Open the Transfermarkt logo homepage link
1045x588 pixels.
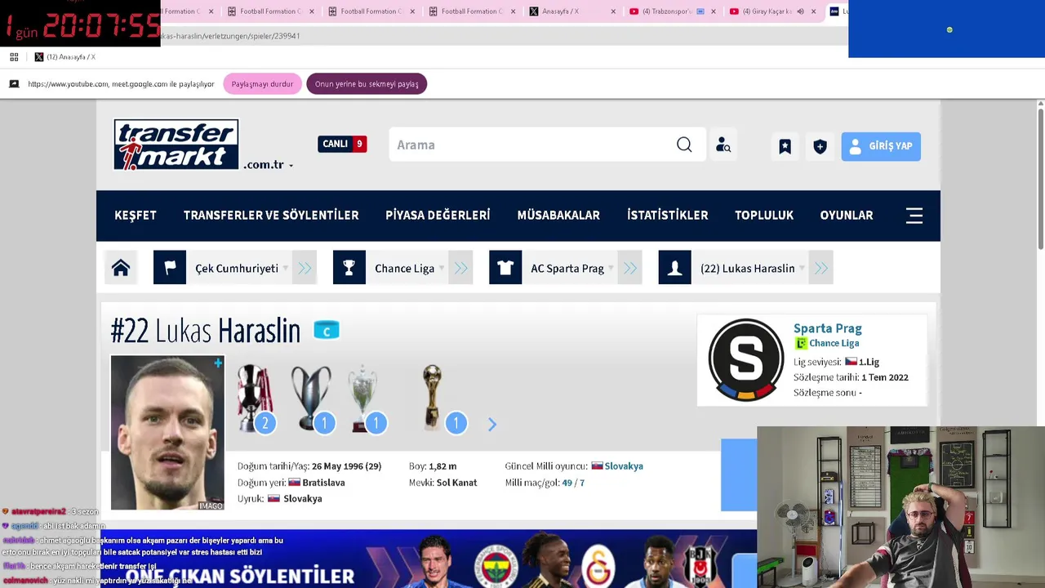coord(176,145)
